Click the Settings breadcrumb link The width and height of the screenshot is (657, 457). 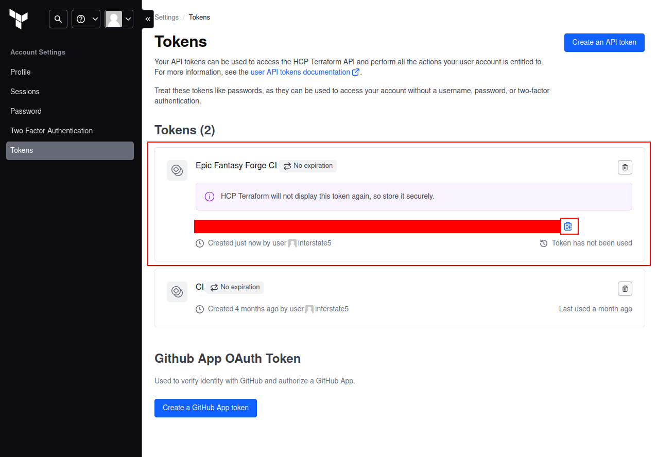click(166, 17)
